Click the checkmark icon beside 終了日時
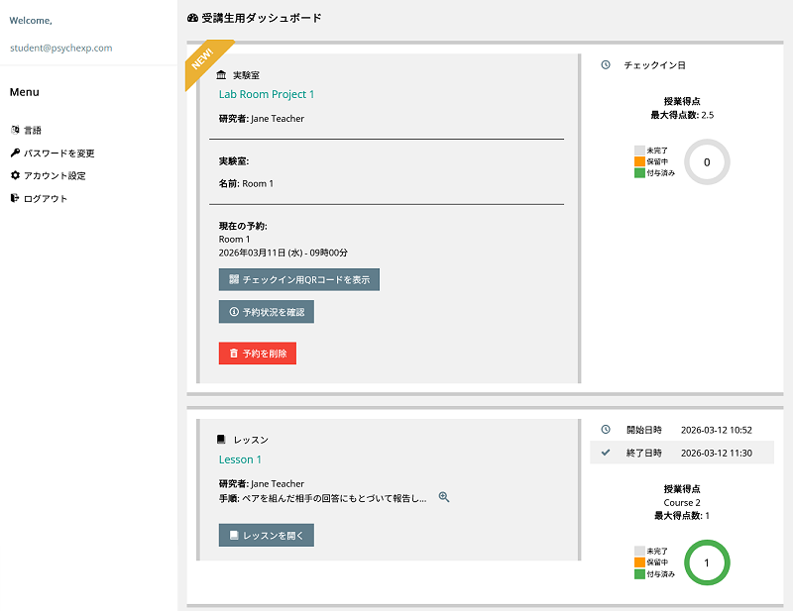This screenshot has width=793, height=611. coord(605,453)
